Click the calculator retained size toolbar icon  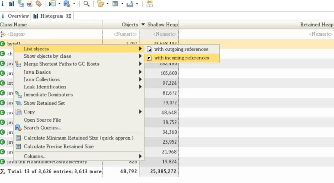[x=115, y=4]
